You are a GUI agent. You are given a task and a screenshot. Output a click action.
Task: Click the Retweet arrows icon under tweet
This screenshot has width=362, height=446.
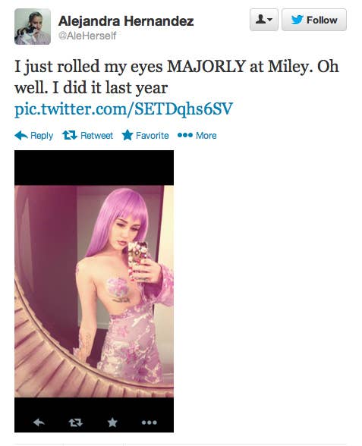pyautogui.click(x=70, y=135)
